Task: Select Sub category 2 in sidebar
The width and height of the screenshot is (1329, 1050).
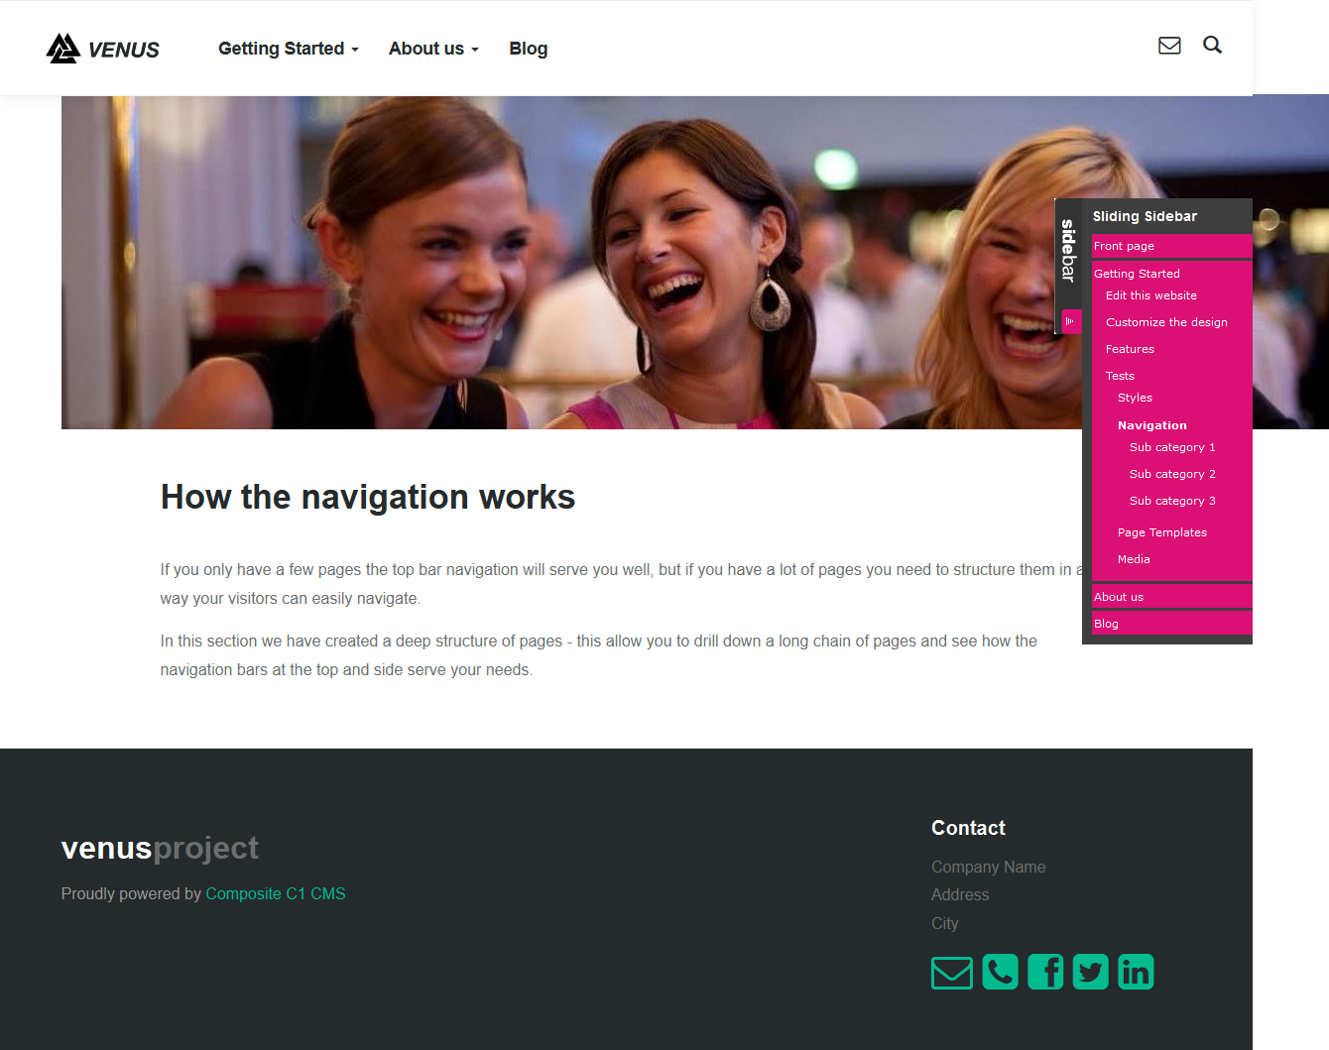Action: (1172, 474)
